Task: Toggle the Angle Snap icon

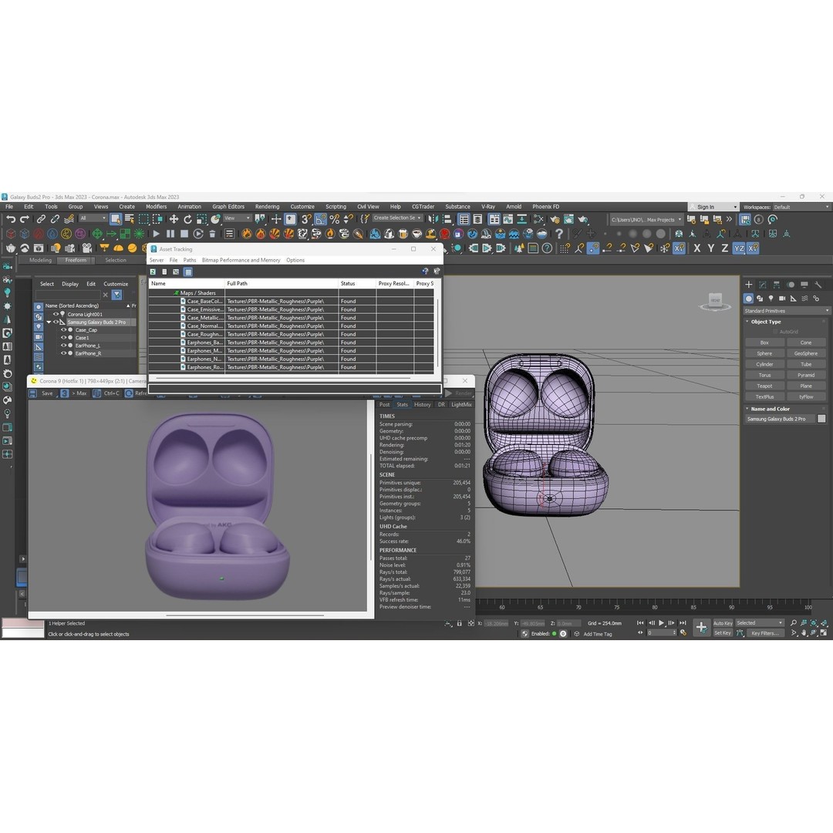Action: tap(320, 219)
